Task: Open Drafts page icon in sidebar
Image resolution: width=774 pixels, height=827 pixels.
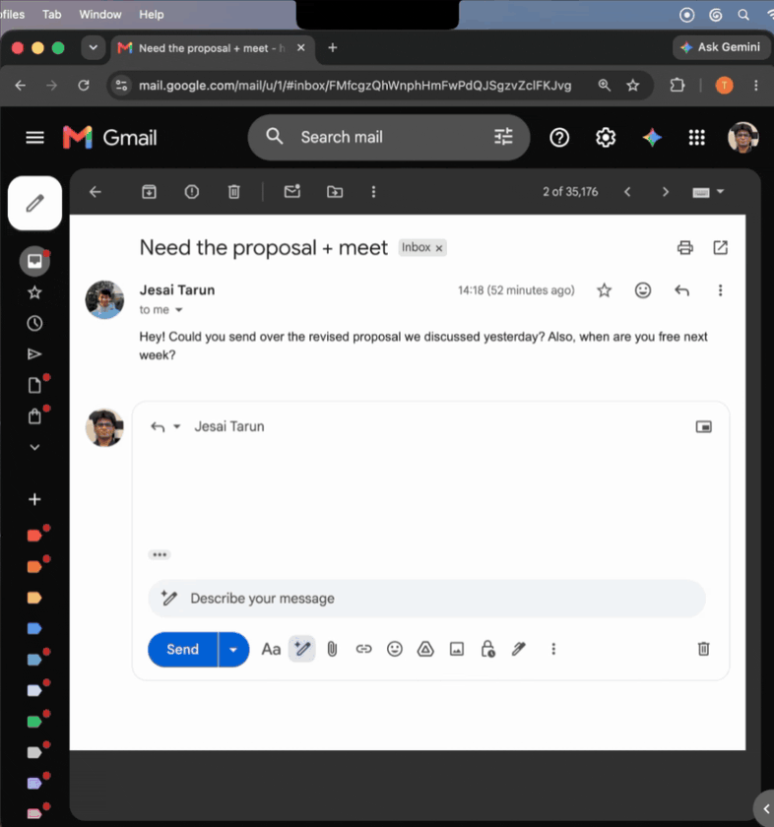Action: coord(34,385)
